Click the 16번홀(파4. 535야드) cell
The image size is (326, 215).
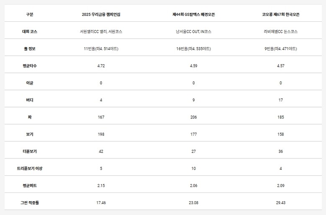tap(193, 49)
